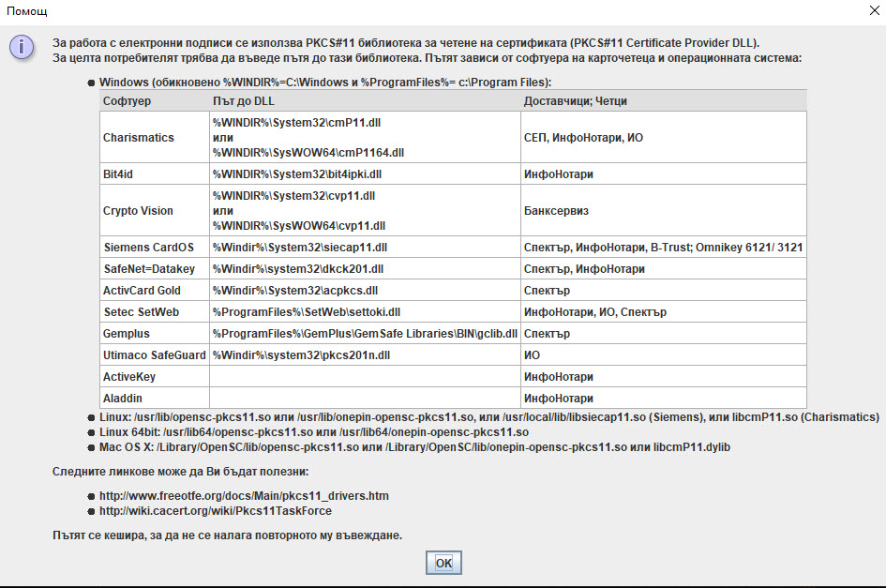Click the Linux: /usr/lib/opensc-pkcs11.so line

click(489, 416)
